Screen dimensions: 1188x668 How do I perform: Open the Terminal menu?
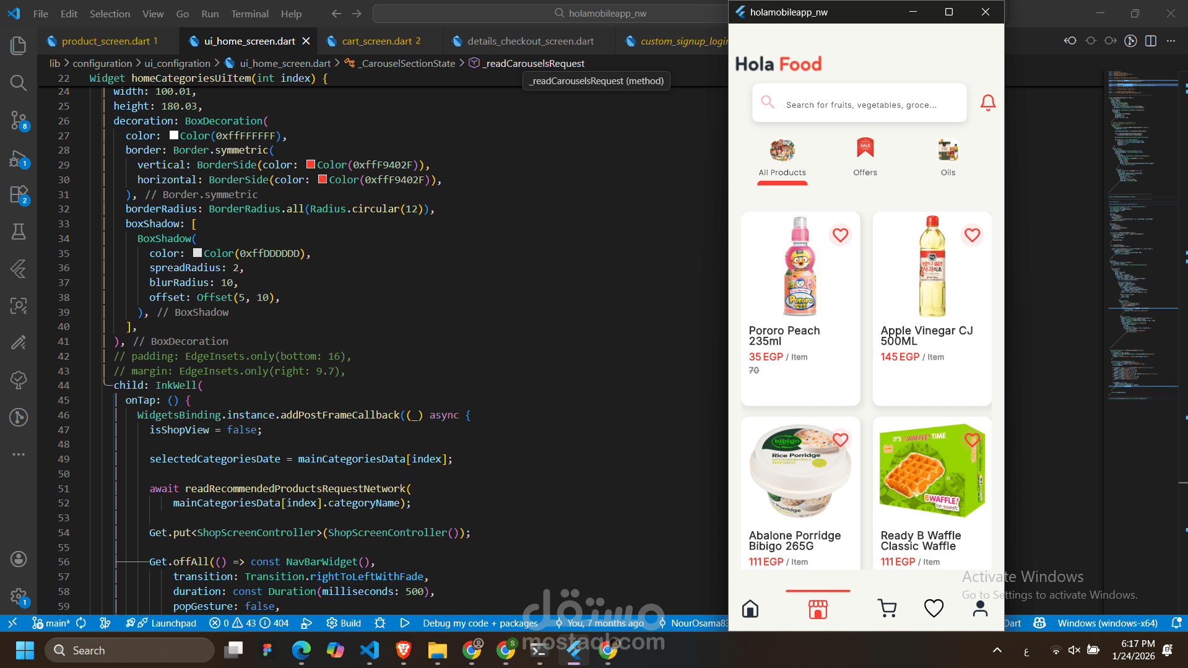click(249, 14)
